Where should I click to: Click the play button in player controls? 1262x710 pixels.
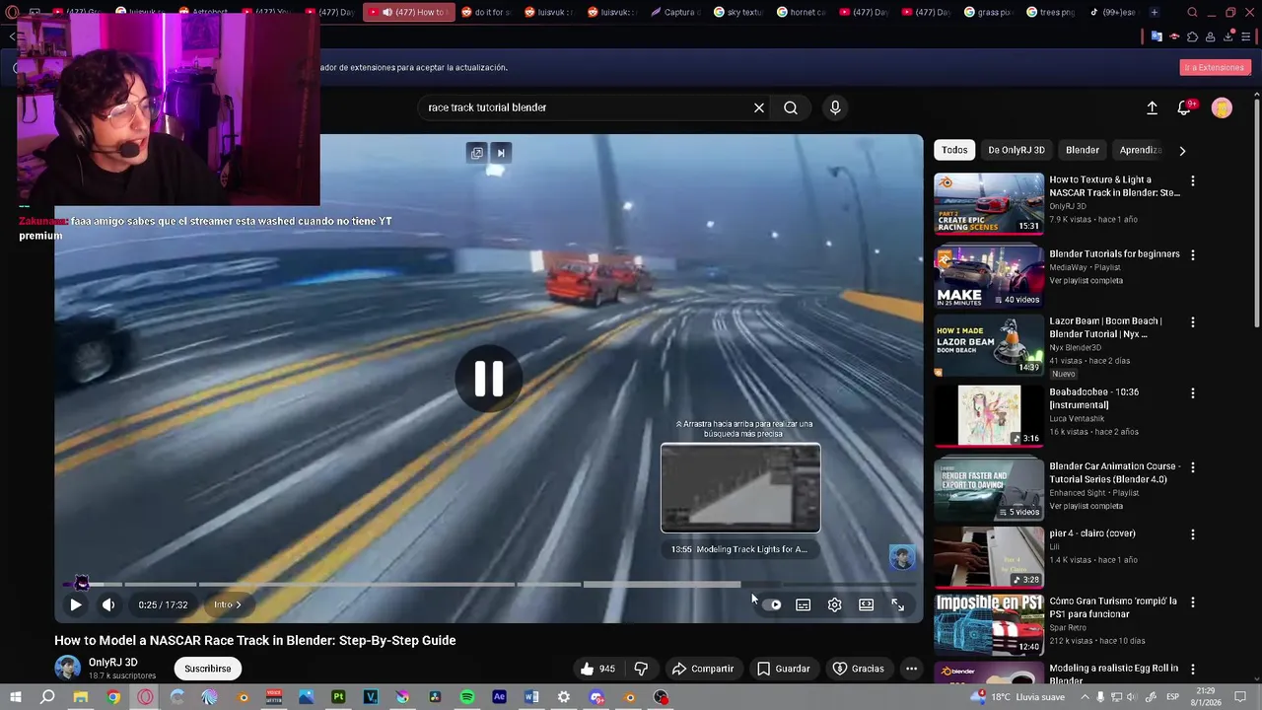(75, 604)
